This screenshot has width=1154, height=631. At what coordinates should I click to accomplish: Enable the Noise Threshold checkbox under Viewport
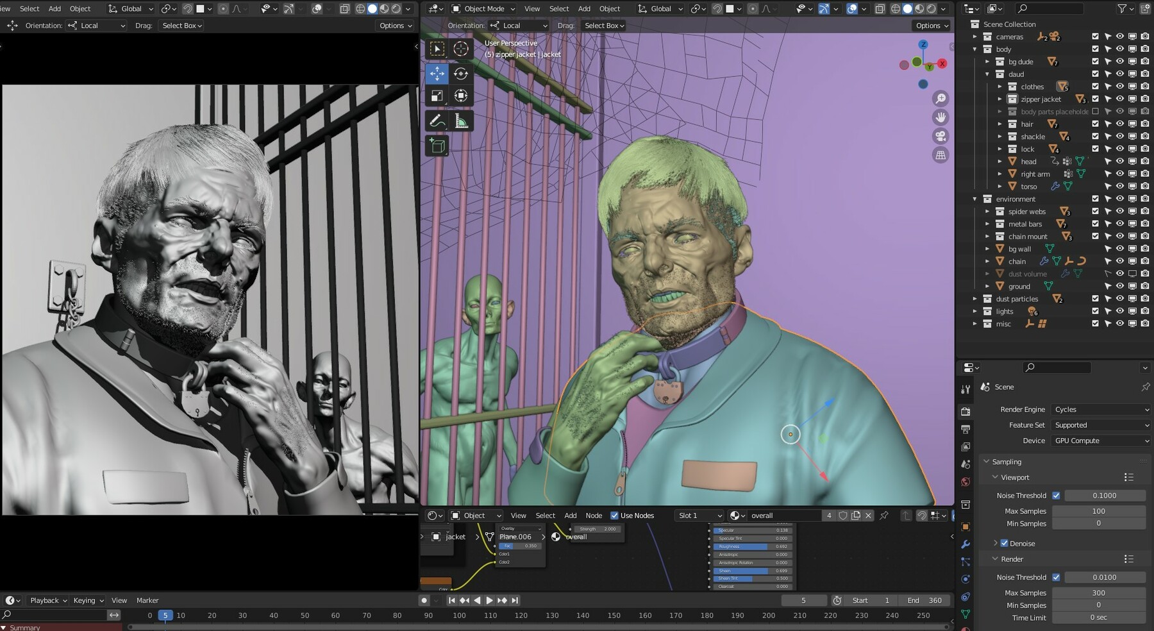(1057, 495)
